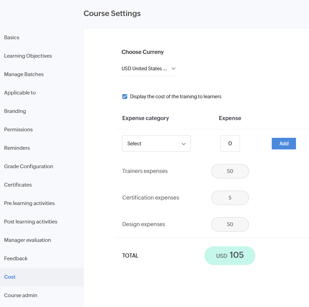
Task: Edit the Trainers expenses amount
Action: [x=230, y=171]
